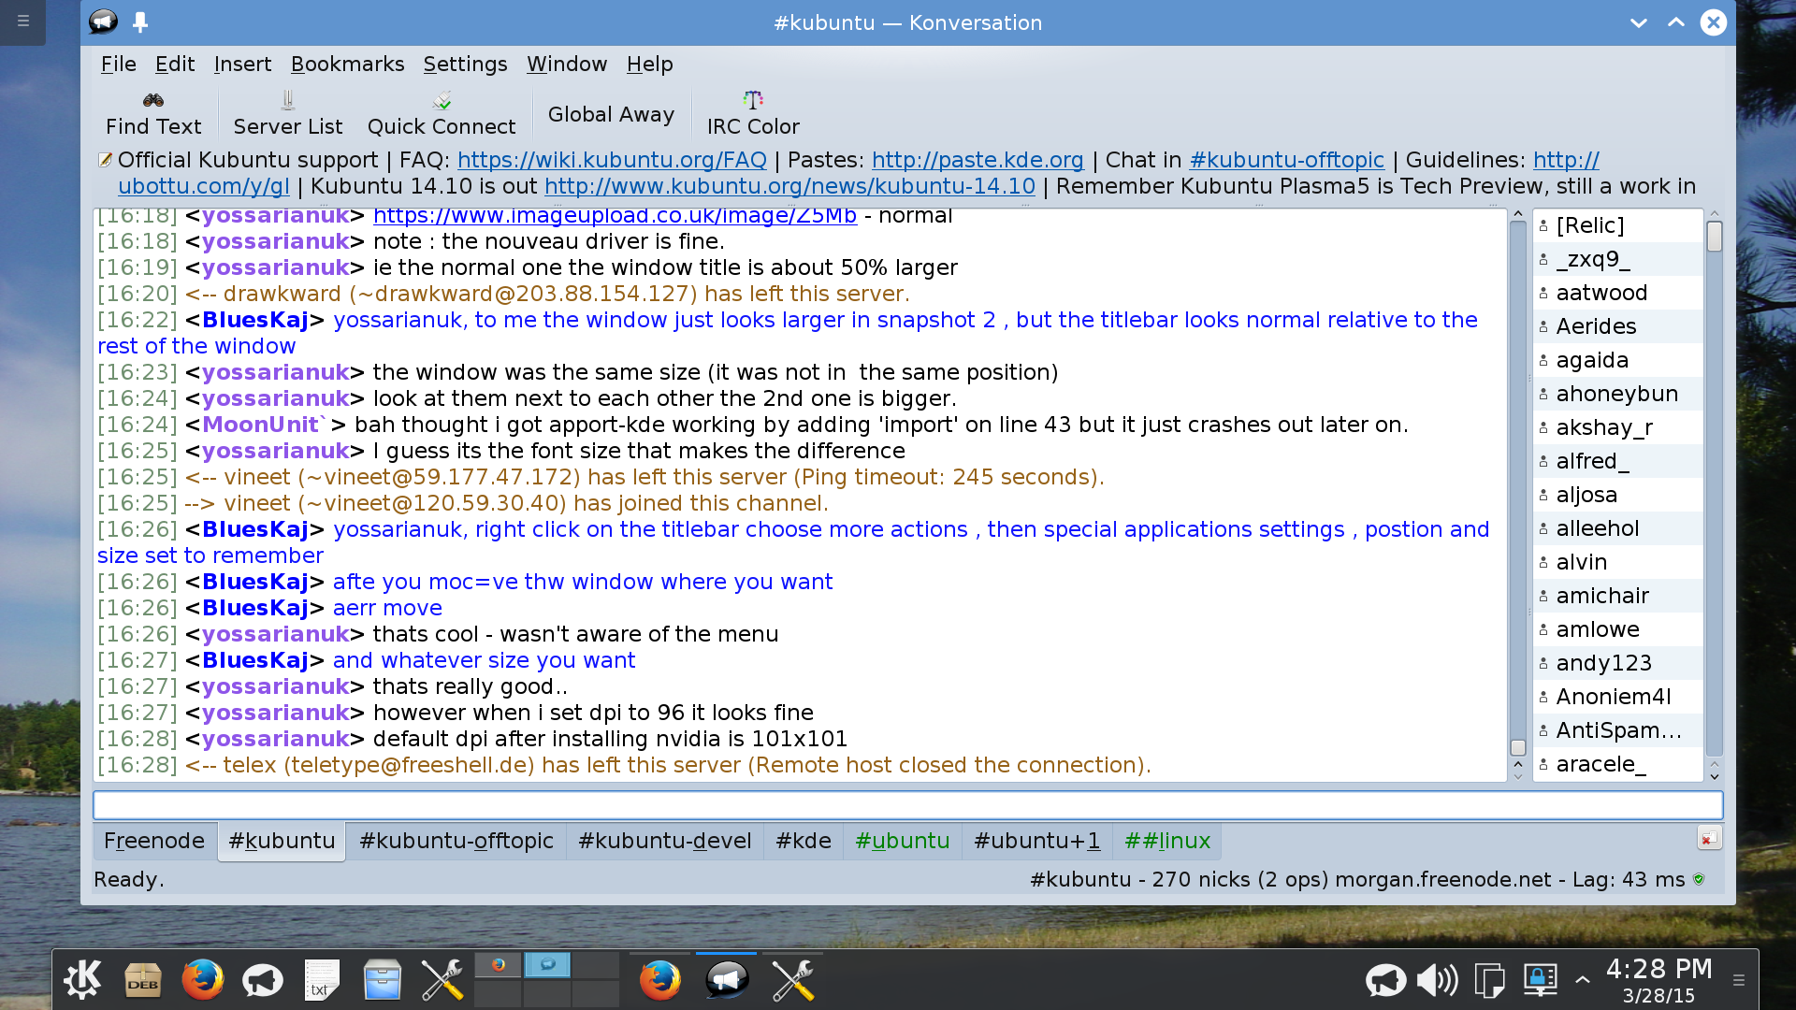This screenshot has height=1010, width=1796.
Task: Edit the channel topic pencil icon
Action: coord(106,160)
